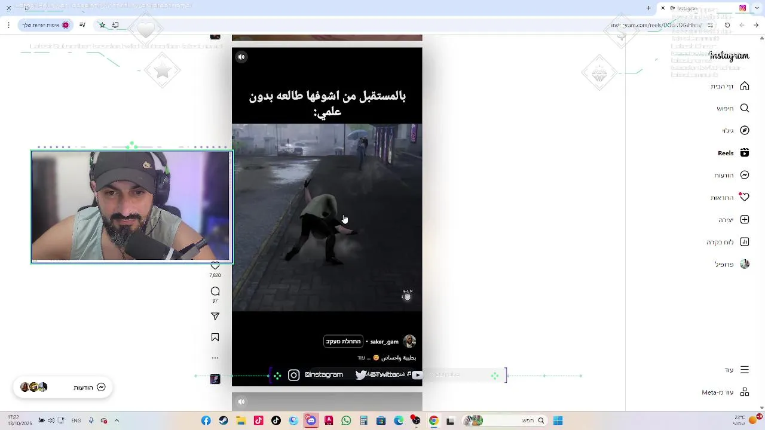Open Discord from the taskbar

click(x=311, y=421)
